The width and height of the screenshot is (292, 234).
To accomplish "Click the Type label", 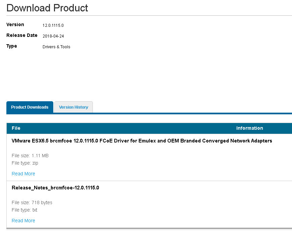I will [12, 46].
